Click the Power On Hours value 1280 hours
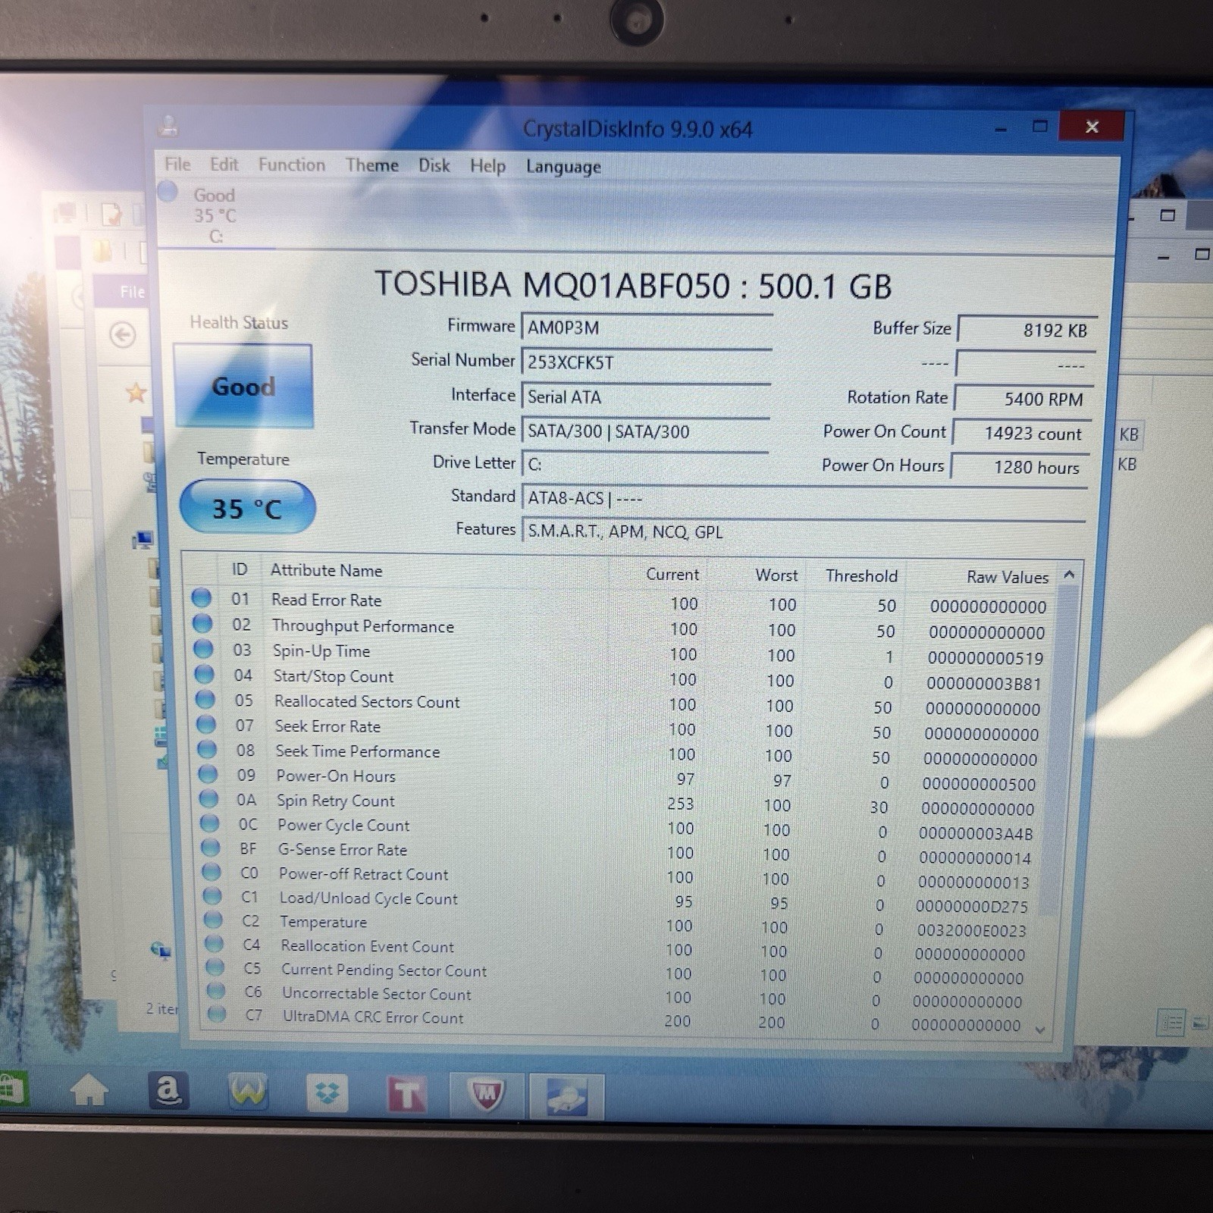The image size is (1213, 1213). tap(1020, 467)
